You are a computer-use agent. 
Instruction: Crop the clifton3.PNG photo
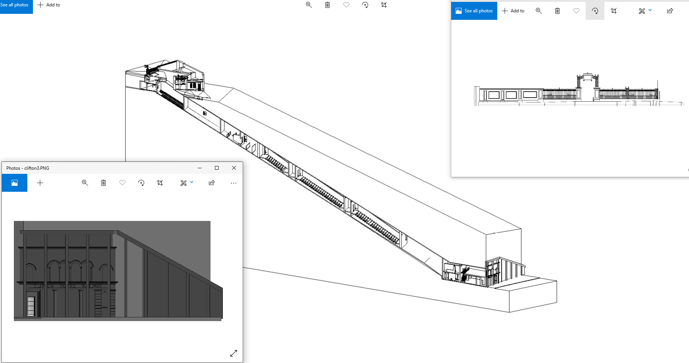tap(160, 183)
